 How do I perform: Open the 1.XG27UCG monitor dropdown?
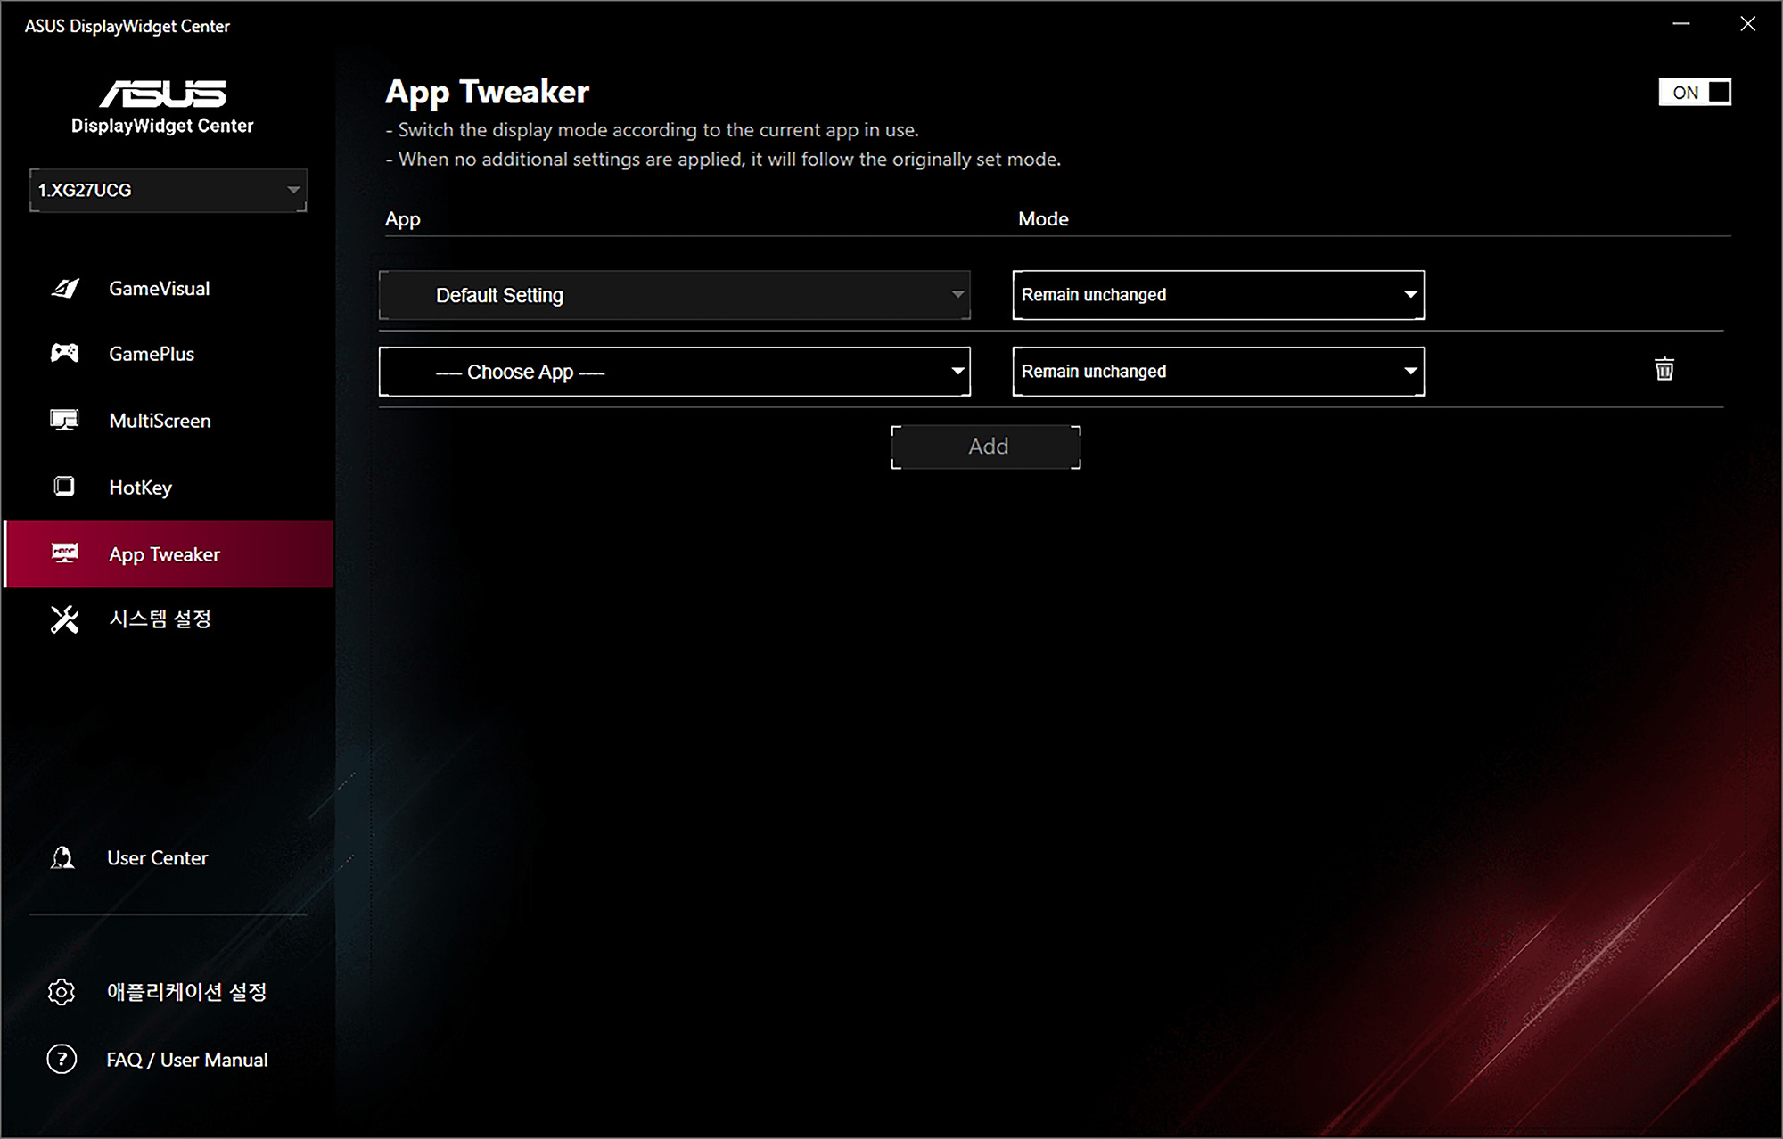click(x=168, y=190)
